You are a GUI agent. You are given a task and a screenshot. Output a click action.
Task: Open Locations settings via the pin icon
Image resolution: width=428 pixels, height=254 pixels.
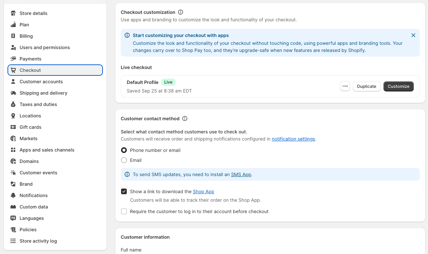13,116
